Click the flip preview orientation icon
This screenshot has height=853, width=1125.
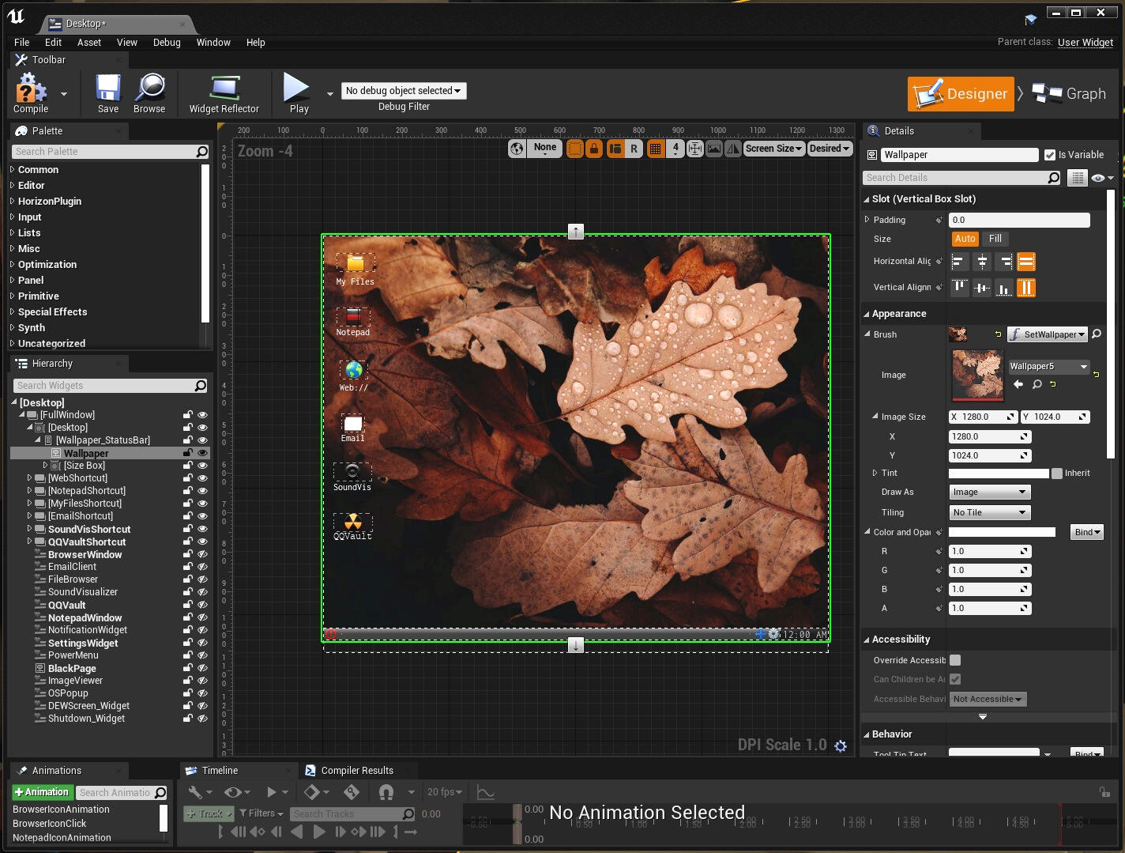(x=734, y=148)
